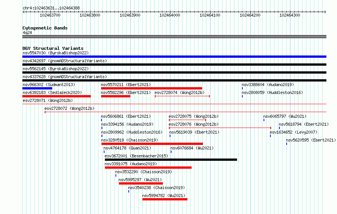Select the red bar under nsv6392183
Image resolution: width=337 pixels, height=214 pixels.
pos(56,96)
